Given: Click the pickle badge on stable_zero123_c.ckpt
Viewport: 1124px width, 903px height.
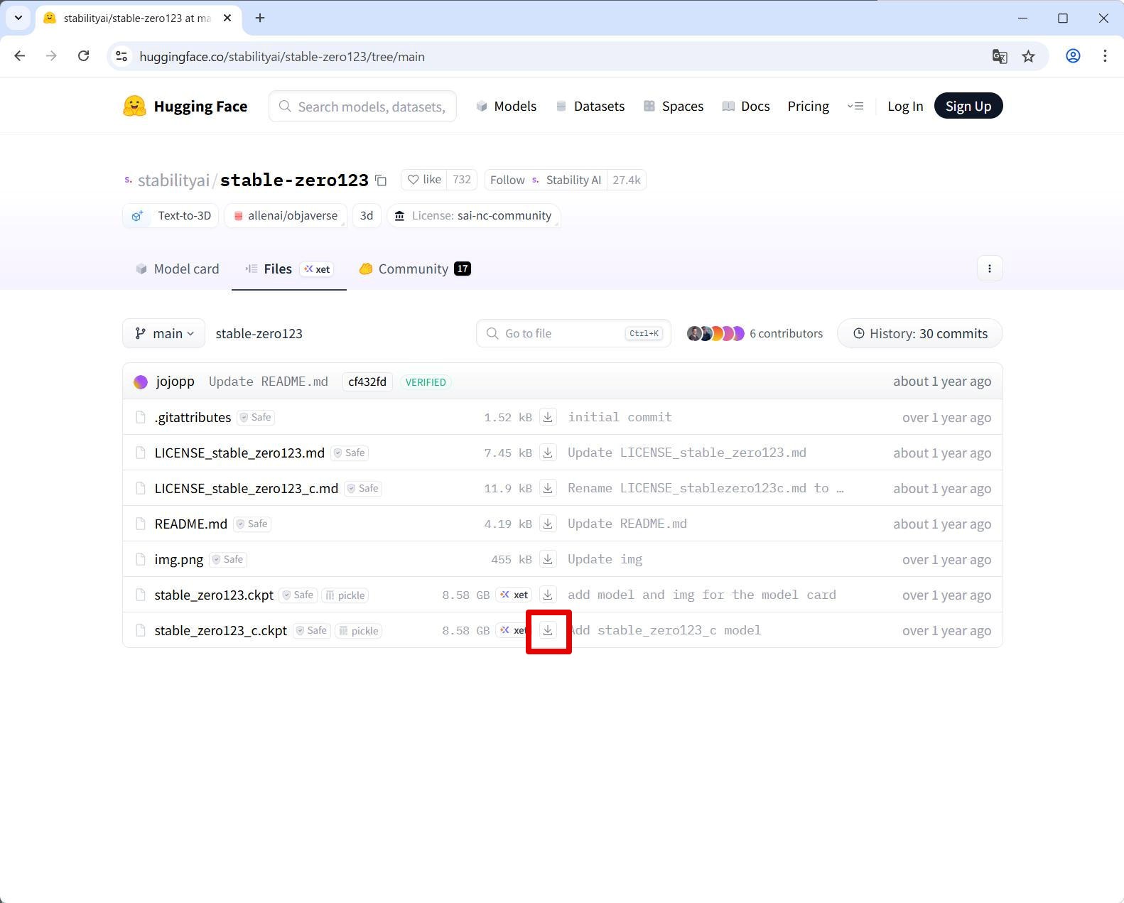Looking at the screenshot, I should (x=359, y=631).
